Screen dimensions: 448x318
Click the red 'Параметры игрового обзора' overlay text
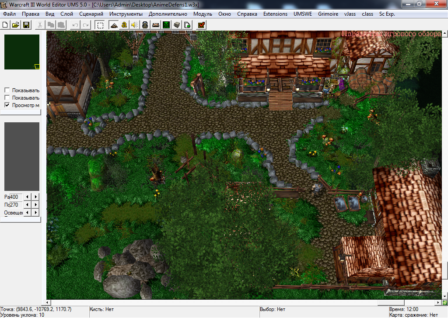(x=392, y=34)
